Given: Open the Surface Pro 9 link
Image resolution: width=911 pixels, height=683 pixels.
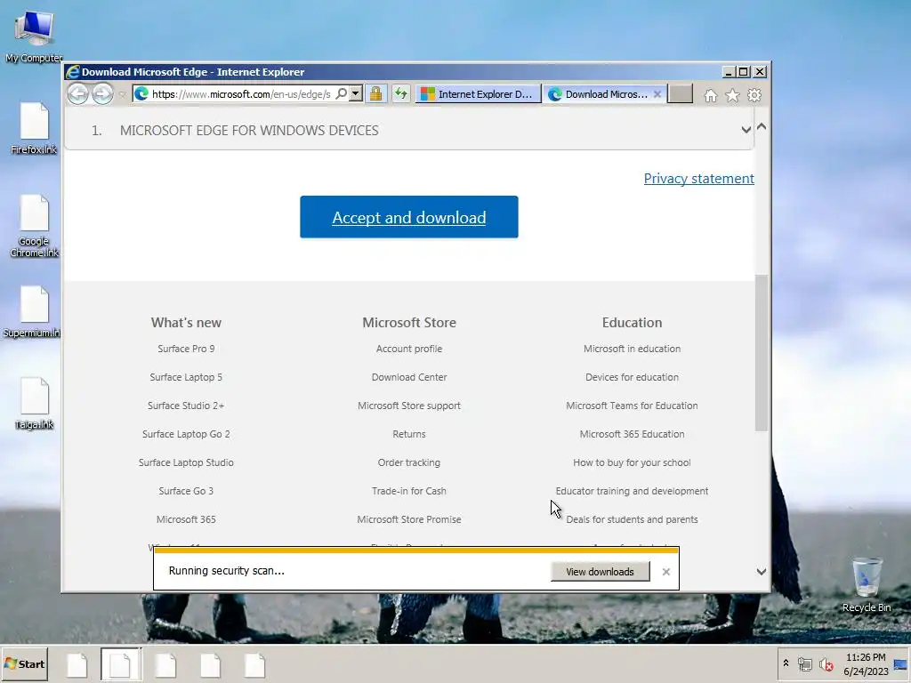Looking at the screenshot, I should 186,349.
